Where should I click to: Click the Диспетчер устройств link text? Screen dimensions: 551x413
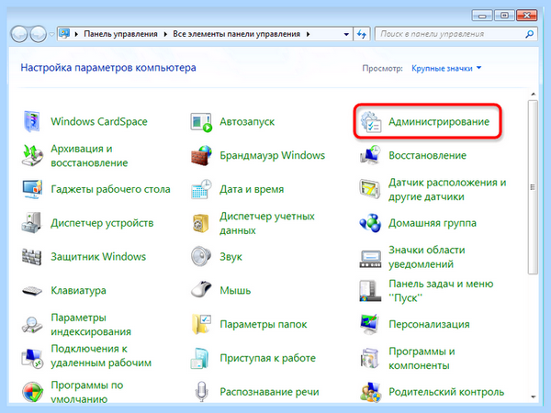[102, 223]
